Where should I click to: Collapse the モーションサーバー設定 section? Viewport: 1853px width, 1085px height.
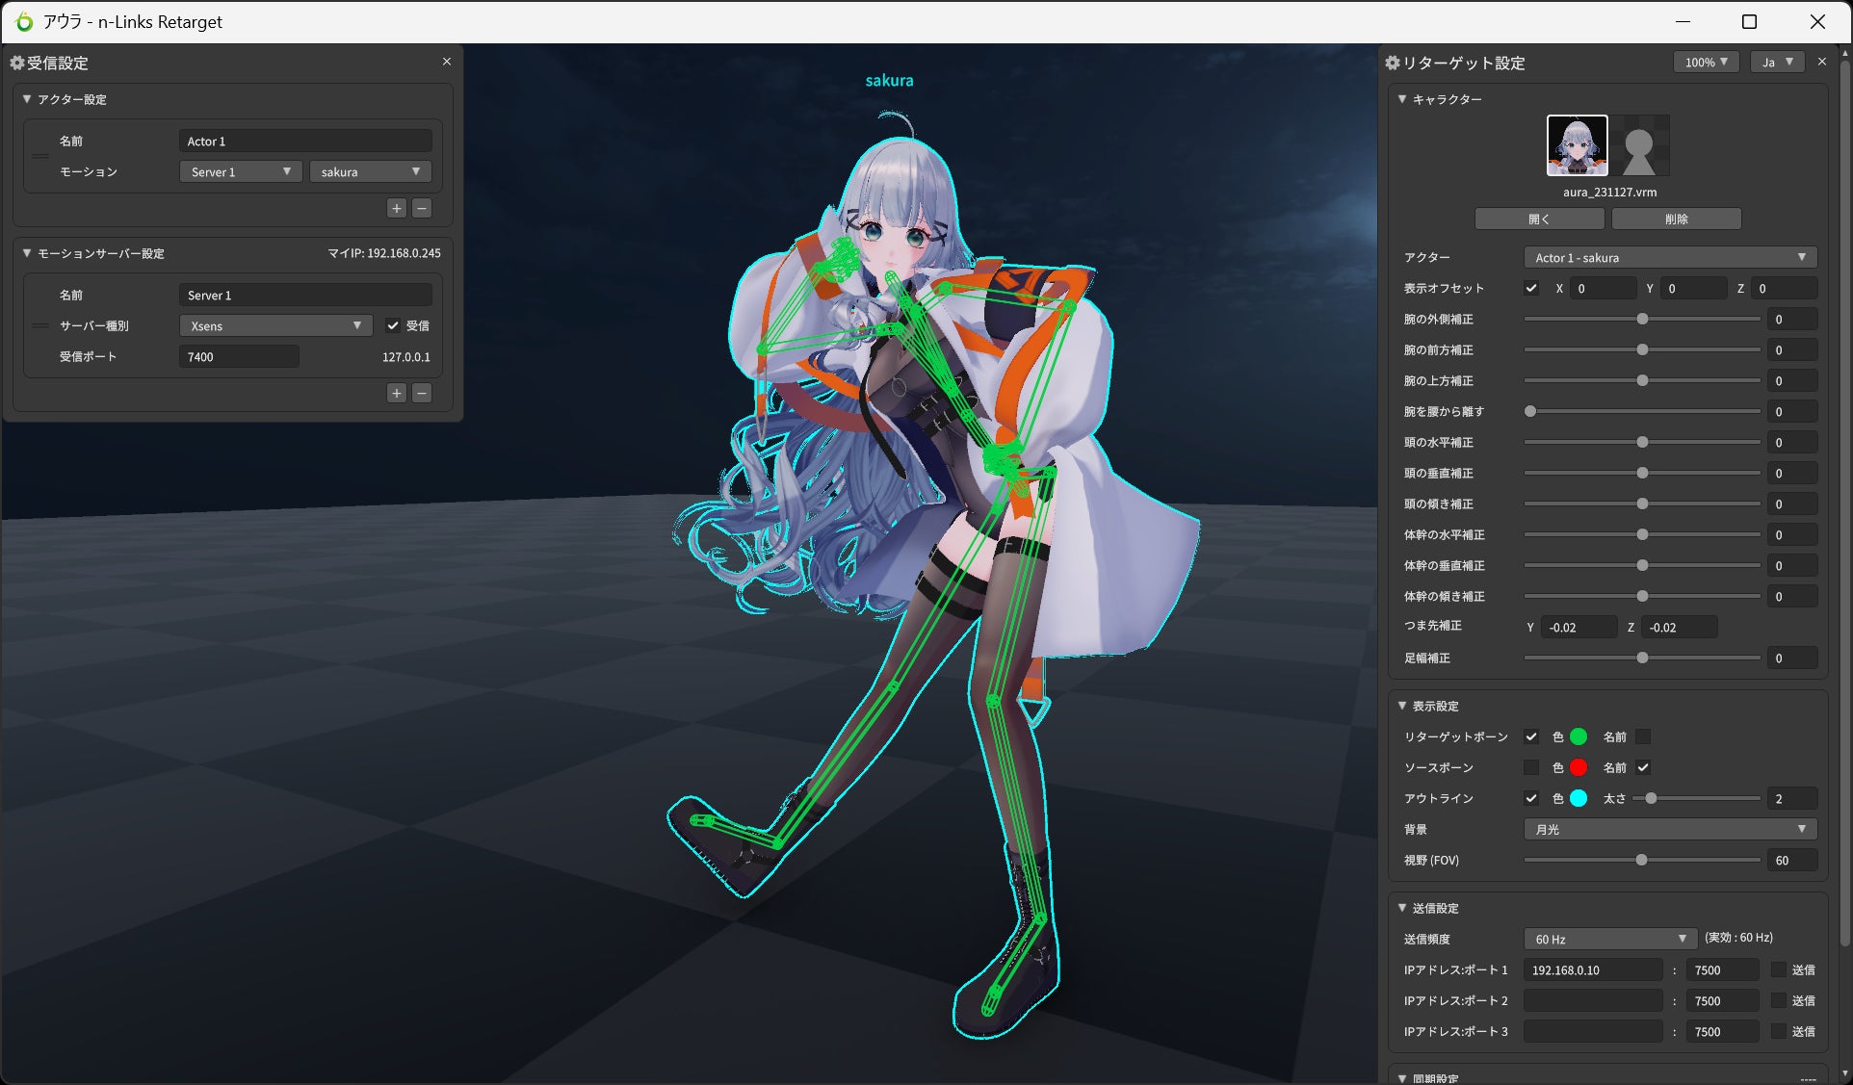click(x=27, y=253)
